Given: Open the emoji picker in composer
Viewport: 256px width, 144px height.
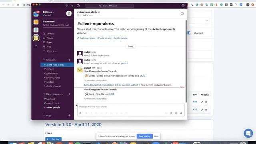Looking at the screenshot, I should tap(176, 113).
